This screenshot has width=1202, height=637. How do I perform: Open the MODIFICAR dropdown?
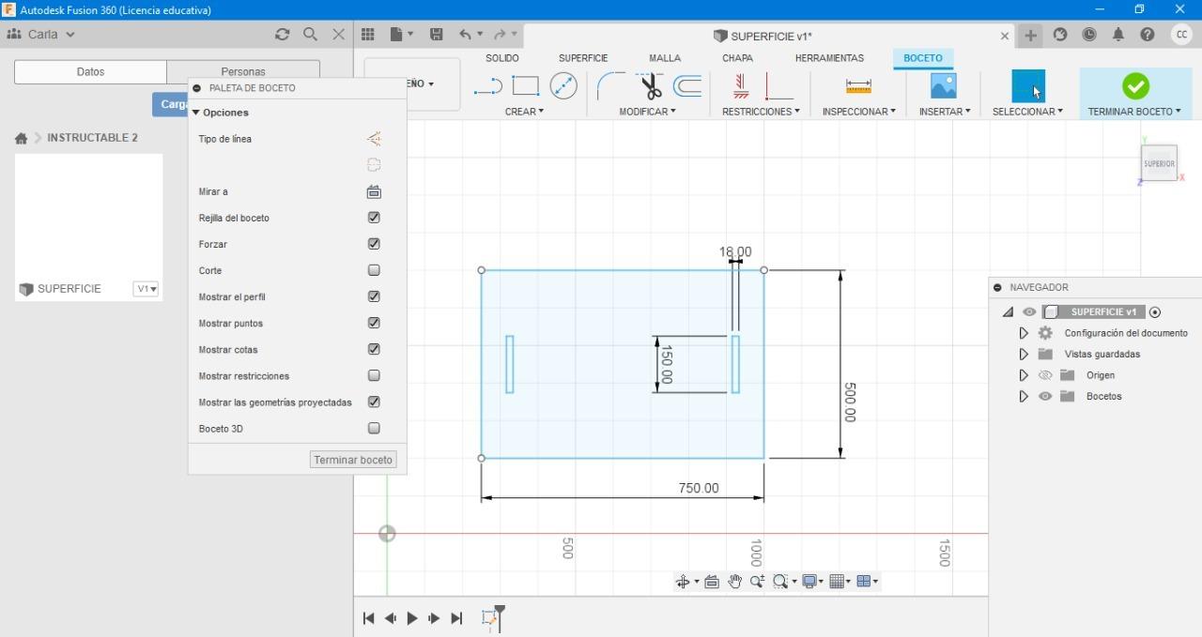coord(647,112)
